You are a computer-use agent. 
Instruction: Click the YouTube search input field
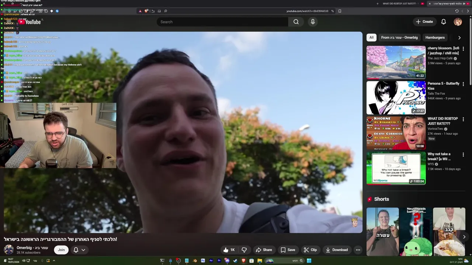[222, 22]
